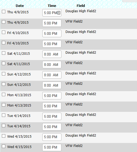137x152 pixels.
Task: Click the time field for Thu 4/9/2015 VFW Field2
Action: [x=52, y=23]
